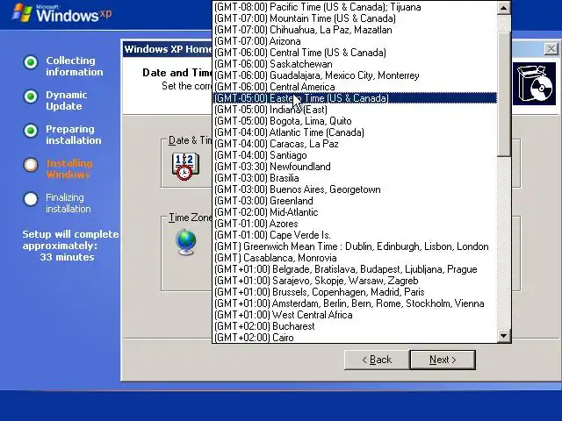Select Central Time (US & Canada)

[x=355, y=53]
